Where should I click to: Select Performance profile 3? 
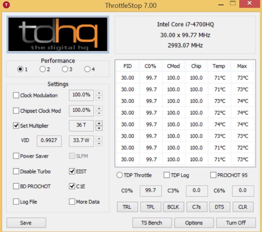(x=65, y=69)
